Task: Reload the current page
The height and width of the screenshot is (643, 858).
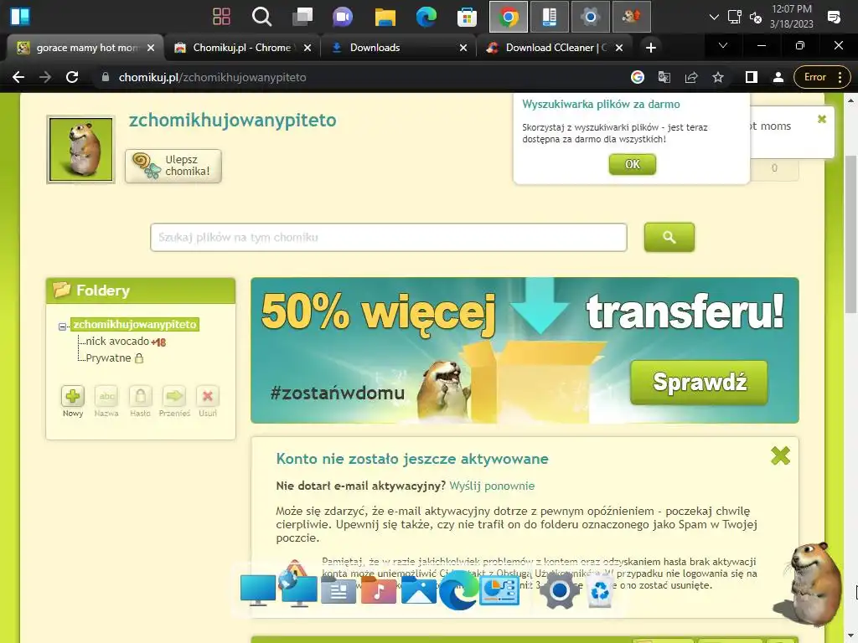Action: [x=72, y=77]
